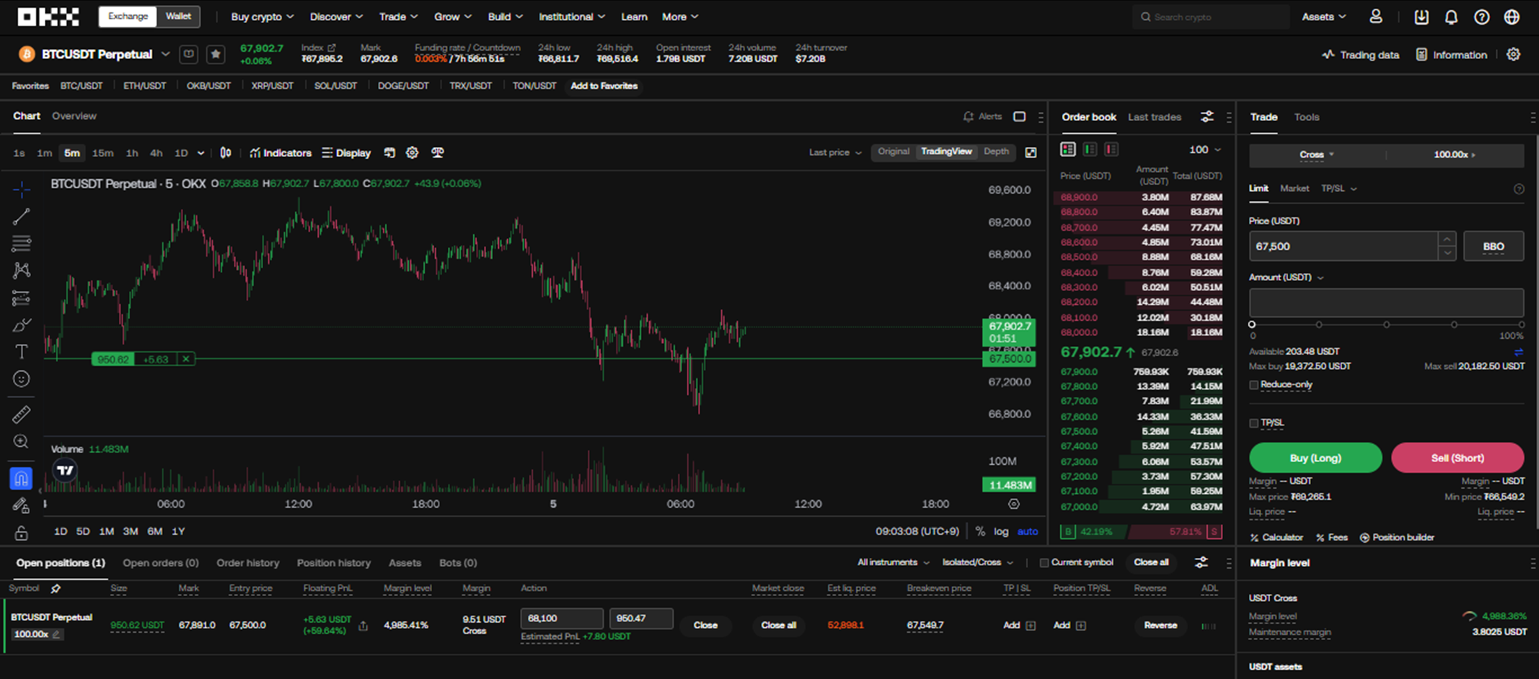Select the ruler measure tool
The image size is (1539, 679).
point(22,414)
